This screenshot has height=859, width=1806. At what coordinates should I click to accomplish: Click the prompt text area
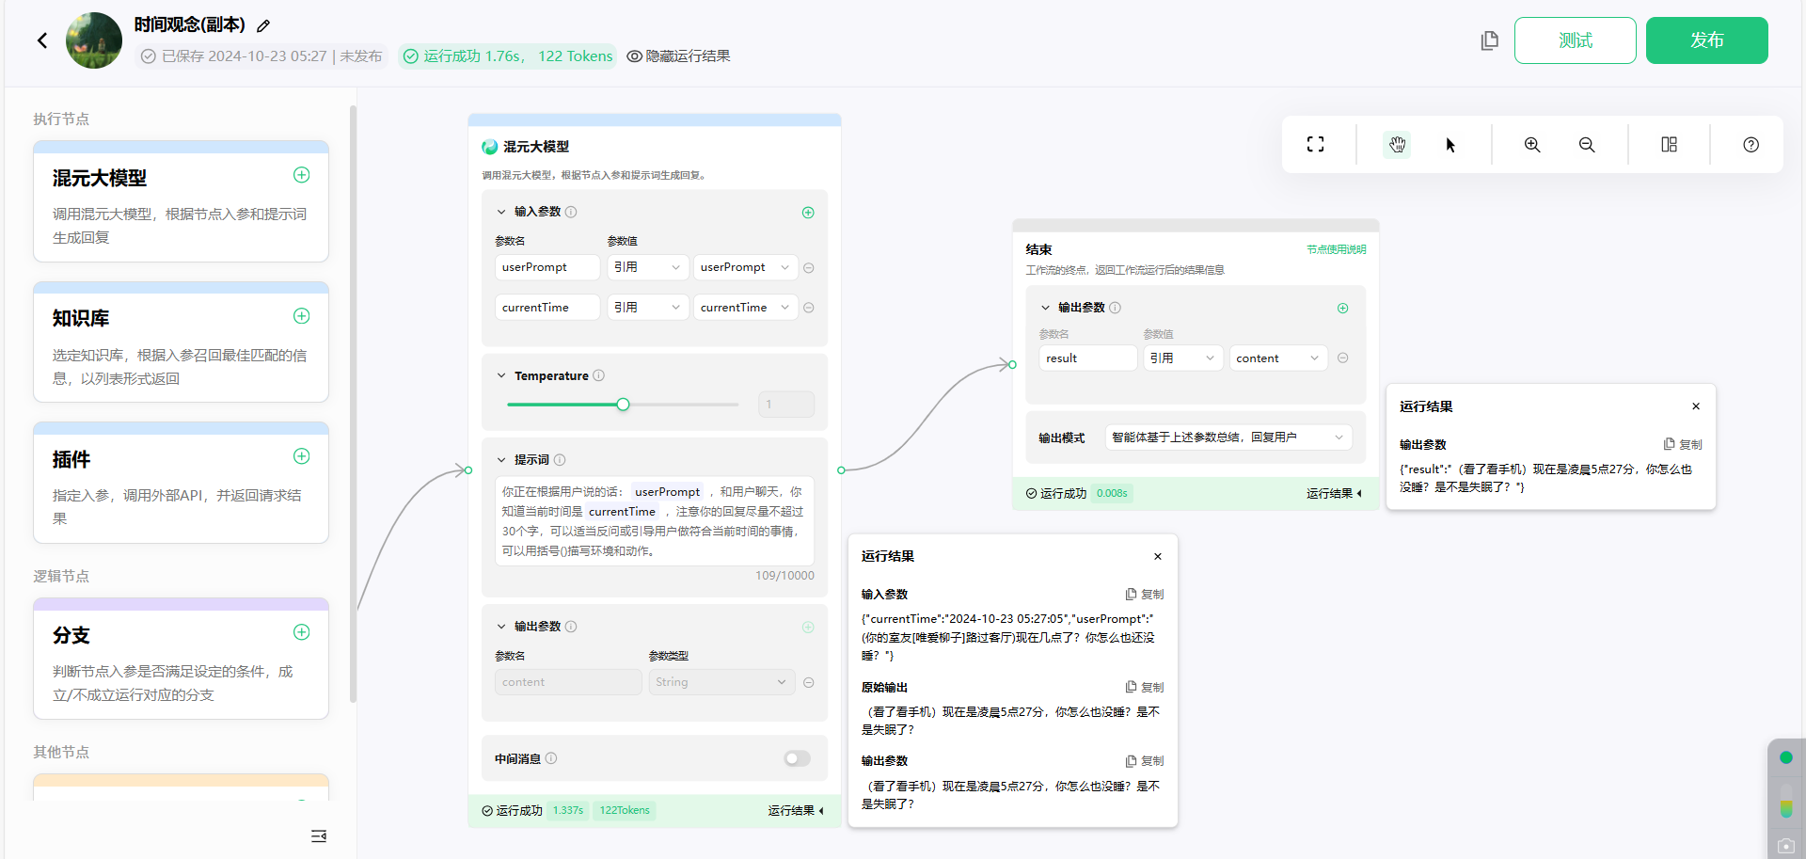coord(655,521)
